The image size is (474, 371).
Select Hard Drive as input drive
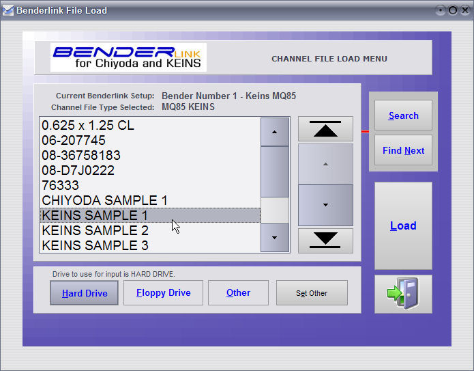coord(84,293)
